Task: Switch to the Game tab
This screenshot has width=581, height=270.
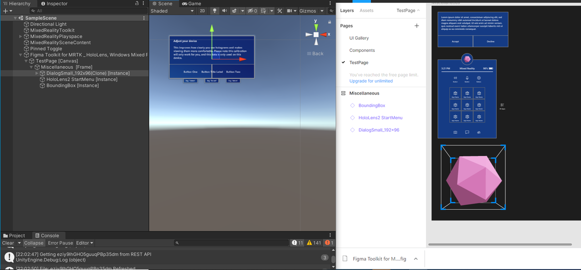Action: [192, 3]
